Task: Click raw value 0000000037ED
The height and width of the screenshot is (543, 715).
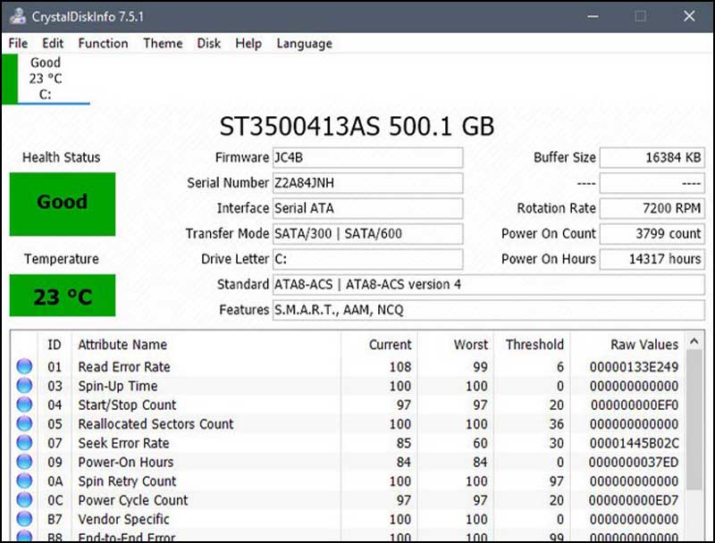Action: (634, 463)
